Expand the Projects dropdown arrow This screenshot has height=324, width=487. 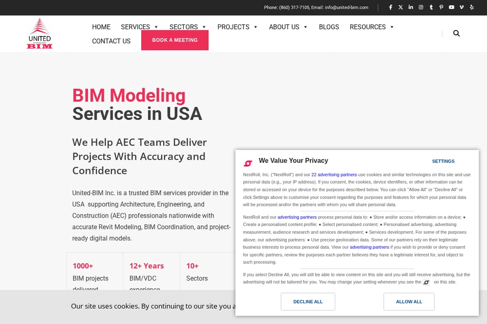coord(256,27)
